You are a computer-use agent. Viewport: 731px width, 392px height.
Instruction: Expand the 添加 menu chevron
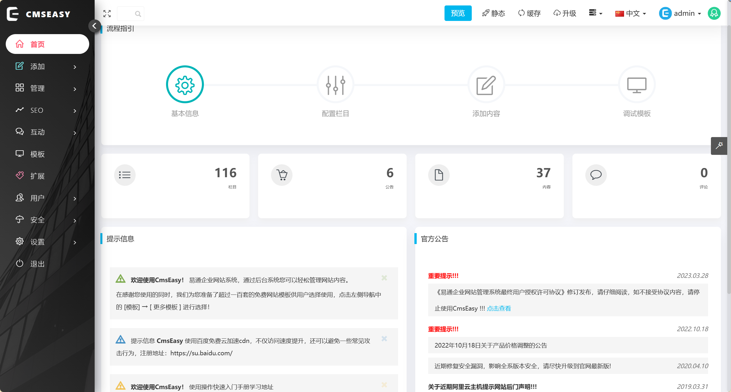(x=75, y=67)
